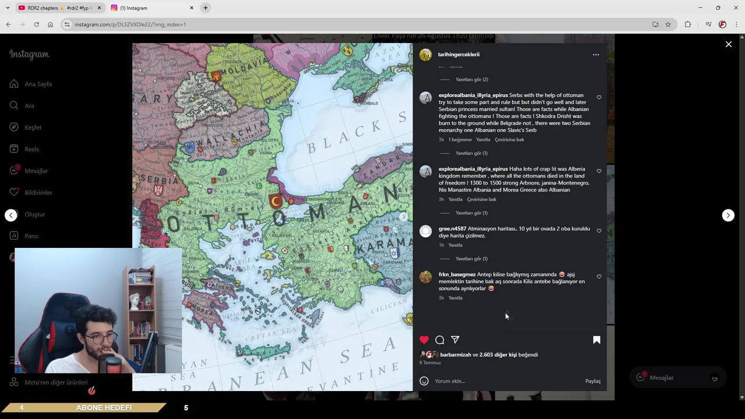Click browser back arrow
Image resolution: width=745 pixels, height=419 pixels.
coord(8,24)
